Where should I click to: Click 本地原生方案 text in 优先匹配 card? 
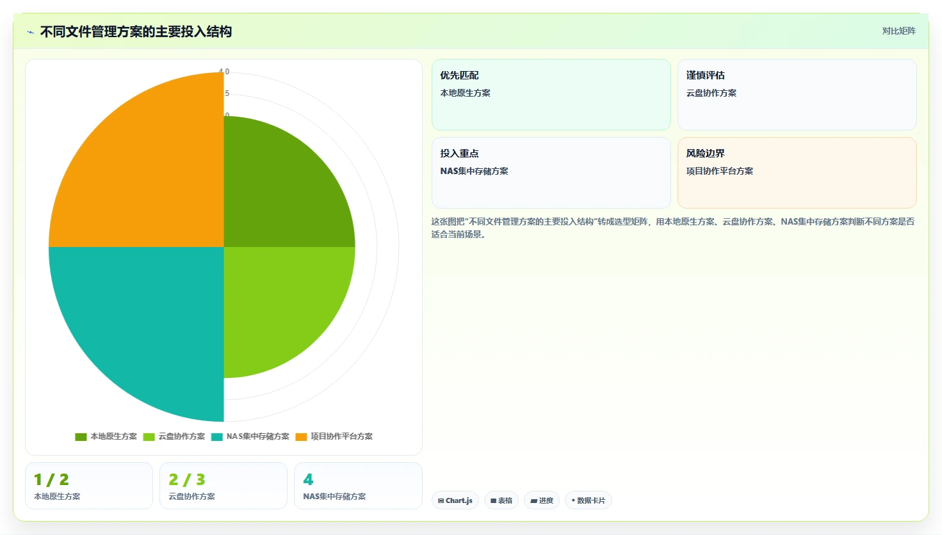tap(466, 93)
